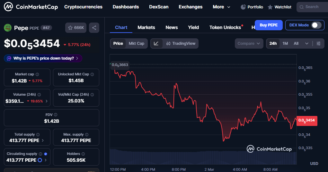
Task: Click the #47 rank badge
Action: tap(46, 28)
